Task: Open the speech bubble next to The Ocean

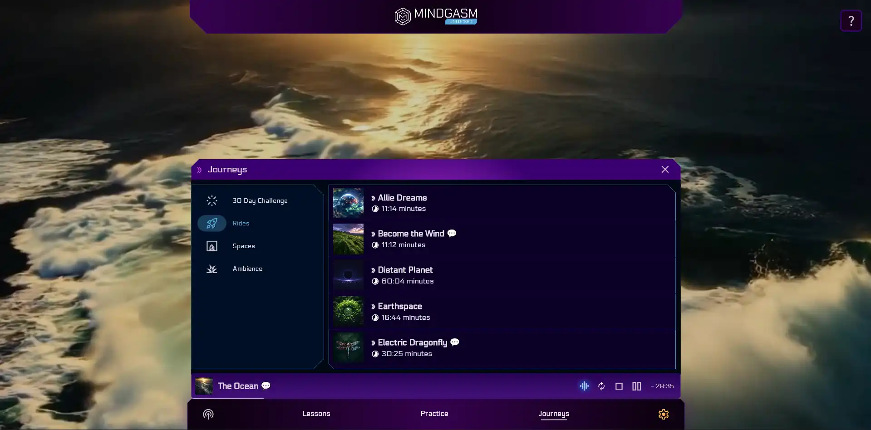Action: pyautogui.click(x=266, y=386)
